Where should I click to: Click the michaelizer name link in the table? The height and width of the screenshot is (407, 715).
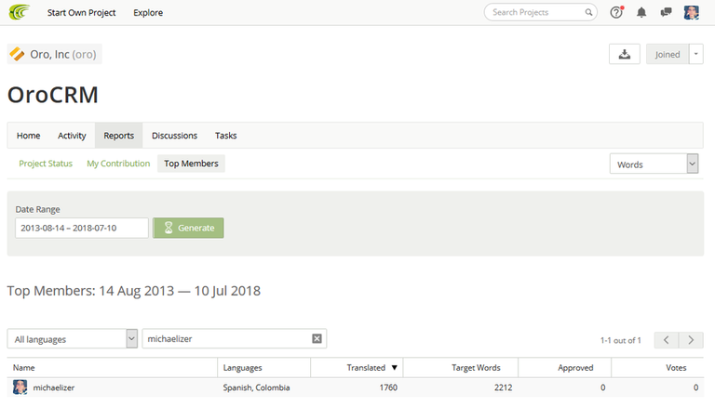(54, 387)
